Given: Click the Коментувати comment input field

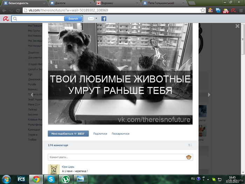Looking at the screenshot, I should (120, 157).
